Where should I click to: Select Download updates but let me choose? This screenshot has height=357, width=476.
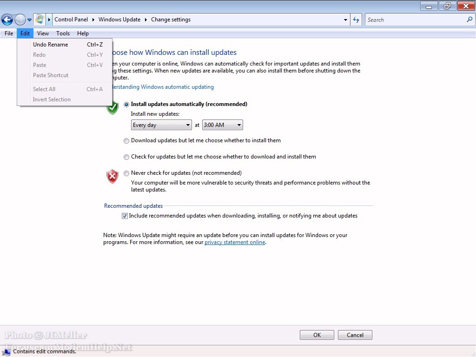point(126,141)
